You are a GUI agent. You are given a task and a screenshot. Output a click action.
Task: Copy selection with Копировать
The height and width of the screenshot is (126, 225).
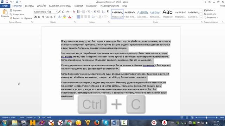[x=17, y=14]
